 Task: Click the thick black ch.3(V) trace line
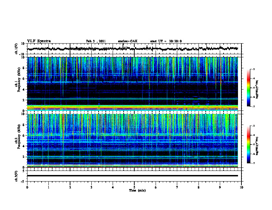click(133, 176)
